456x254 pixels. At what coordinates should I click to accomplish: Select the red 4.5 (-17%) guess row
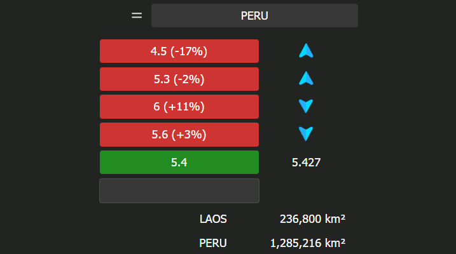(x=179, y=51)
